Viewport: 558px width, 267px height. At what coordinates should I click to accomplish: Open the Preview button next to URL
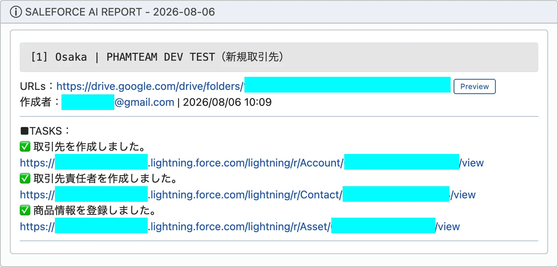coord(474,86)
